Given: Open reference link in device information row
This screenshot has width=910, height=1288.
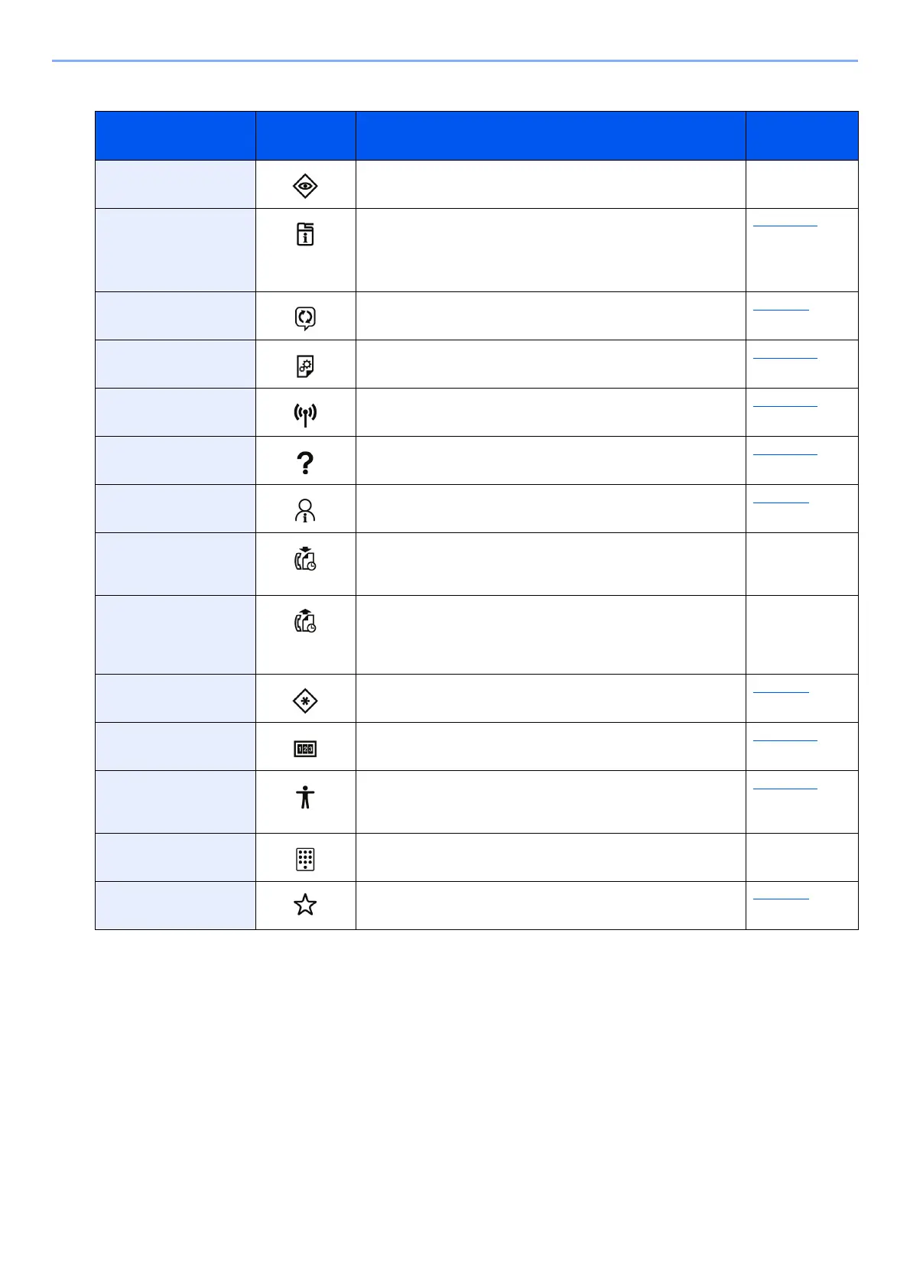Looking at the screenshot, I should (785, 224).
